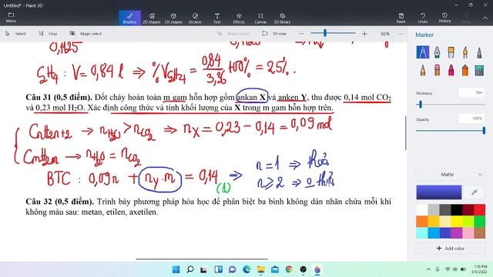This screenshot has width=493, height=277.
Task: Choose the Select tool
Action: 15,34
